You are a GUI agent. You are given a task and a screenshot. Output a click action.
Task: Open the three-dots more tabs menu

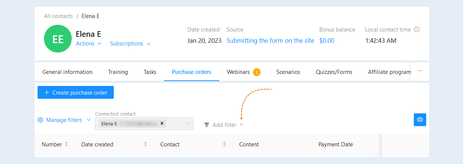[x=420, y=71]
